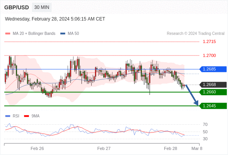Click the Mar 8 date axis label

click(197, 148)
